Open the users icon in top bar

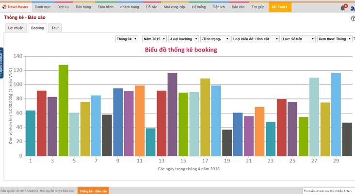tap(353, 8)
